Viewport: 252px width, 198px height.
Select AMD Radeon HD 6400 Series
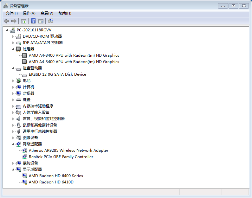[56, 176]
